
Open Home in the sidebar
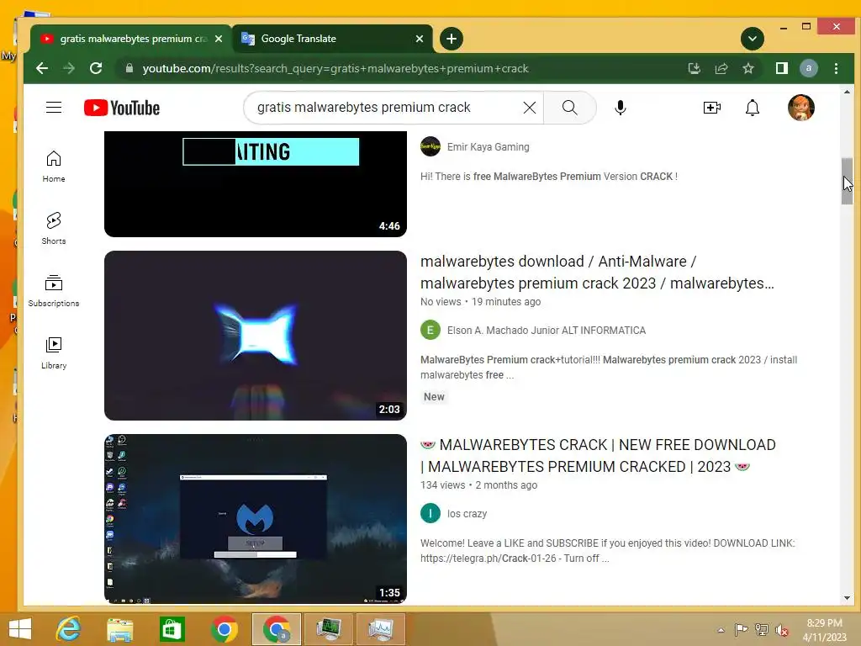coord(54,167)
